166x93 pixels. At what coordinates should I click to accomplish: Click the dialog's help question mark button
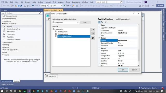[x=133, y=14]
